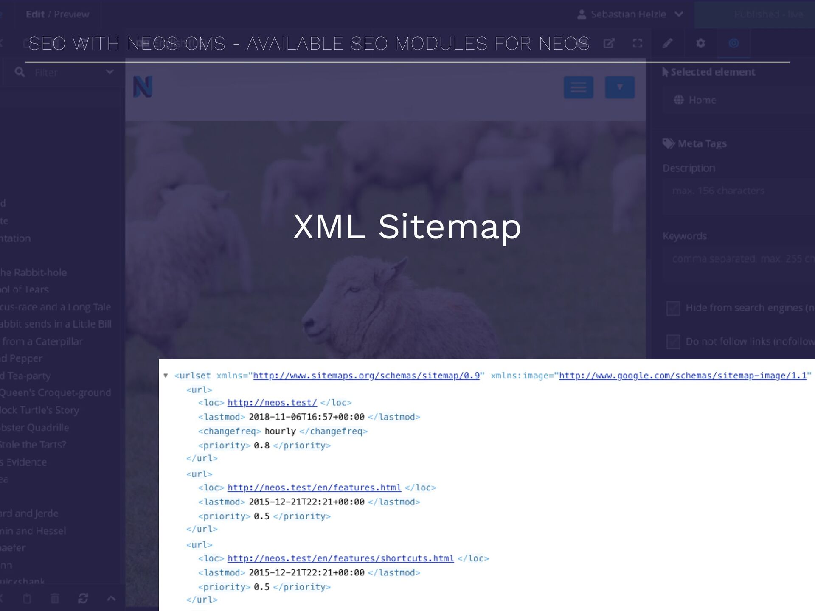
Task: Open the http://neos.test/ link
Action: pyautogui.click(x=272, y=402)
